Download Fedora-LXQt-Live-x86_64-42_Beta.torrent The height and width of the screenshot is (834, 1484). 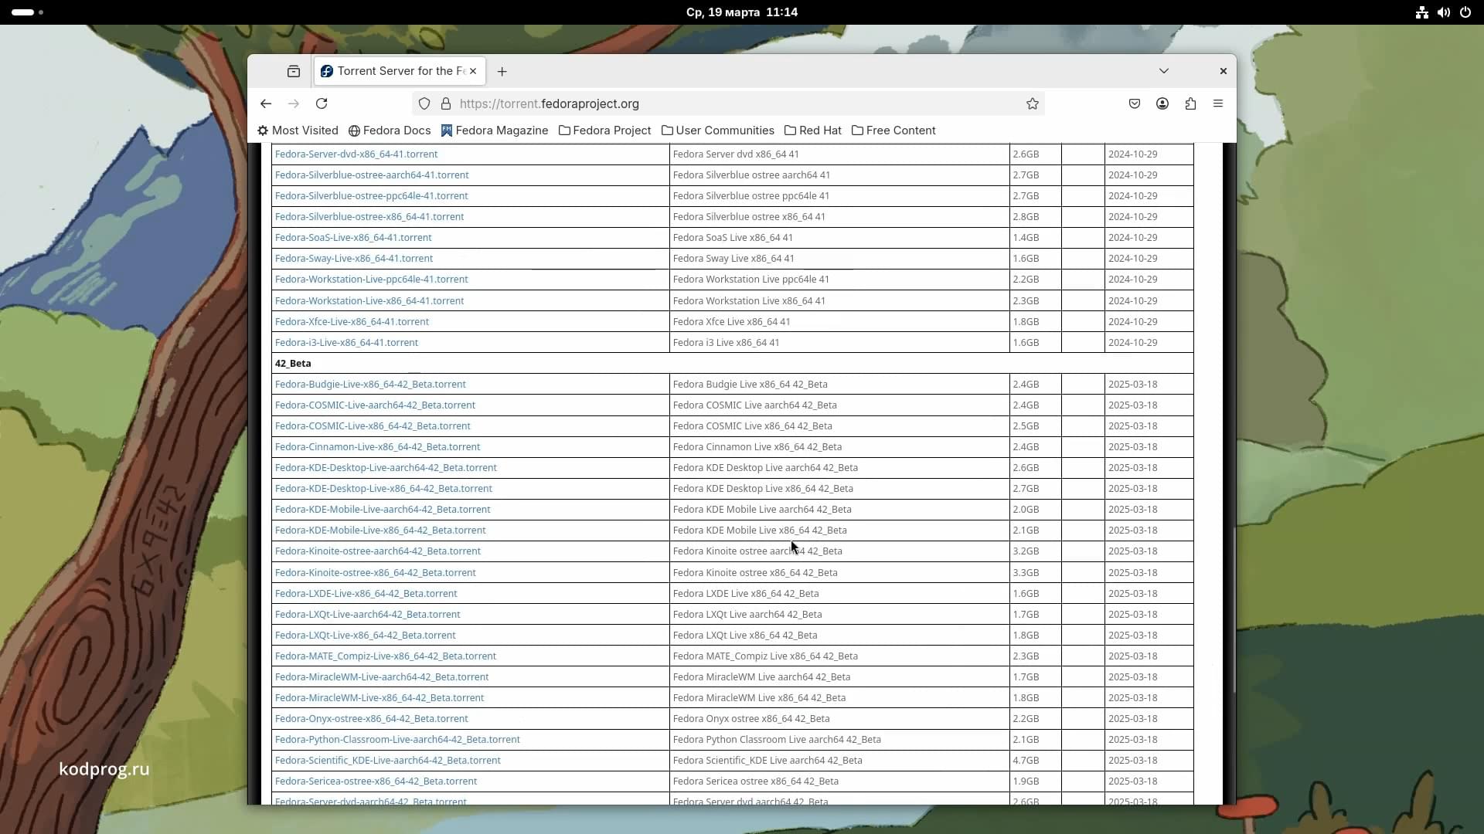(366, 636)
